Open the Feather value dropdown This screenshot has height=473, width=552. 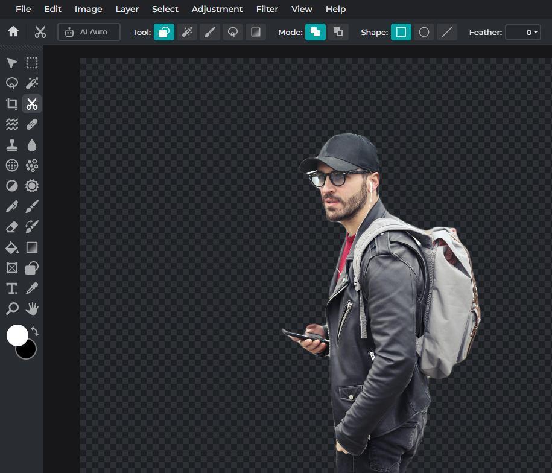[522, 32]
